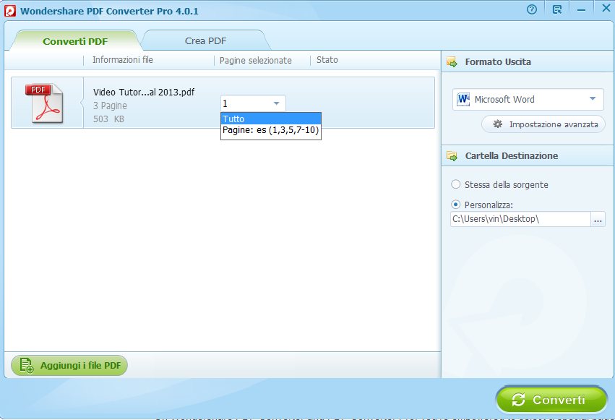Choose Tutto from the pages list
615x420 pixels.
pyautogui.click(x=270, y=119)
